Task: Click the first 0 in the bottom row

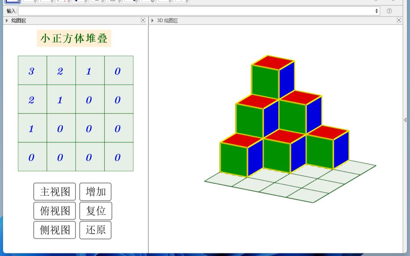Action: [33, 157]
